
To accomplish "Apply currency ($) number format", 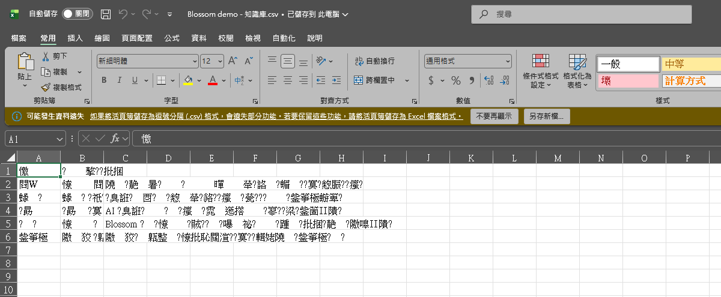I will click(431, 80).
